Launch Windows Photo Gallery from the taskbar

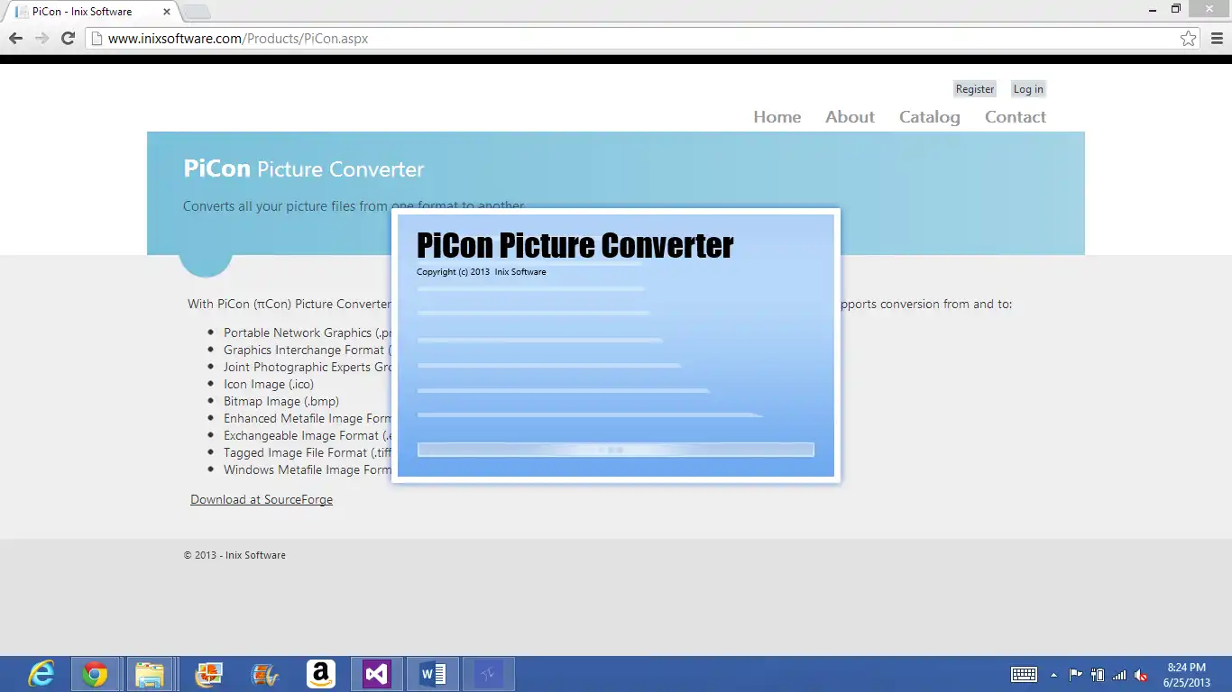pyautogui.click(x=208, y=674)
